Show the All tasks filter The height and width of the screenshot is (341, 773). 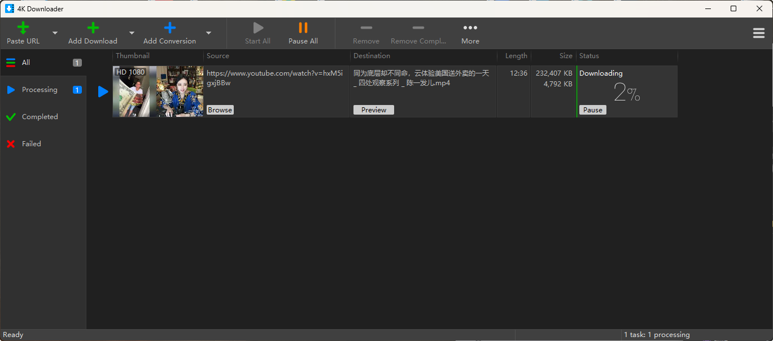pyautogui.click(x=26, y=63)
